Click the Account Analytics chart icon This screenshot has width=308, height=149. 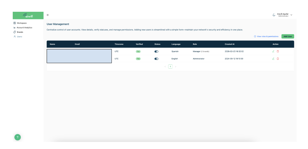point(14,27)
